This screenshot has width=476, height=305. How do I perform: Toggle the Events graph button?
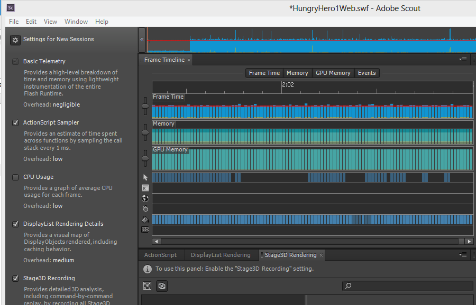367,73
